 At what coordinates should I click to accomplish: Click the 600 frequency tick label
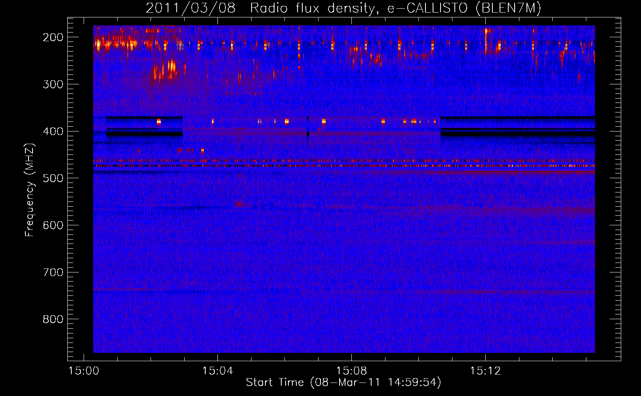tap(53, 225)
